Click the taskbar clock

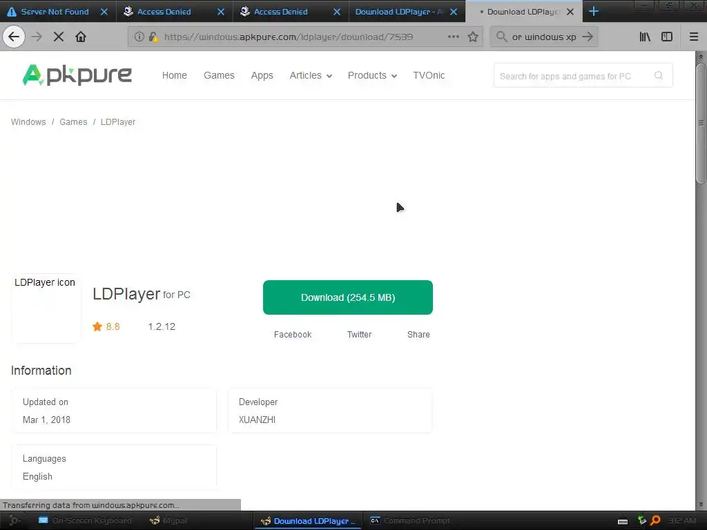coord(681,520)
